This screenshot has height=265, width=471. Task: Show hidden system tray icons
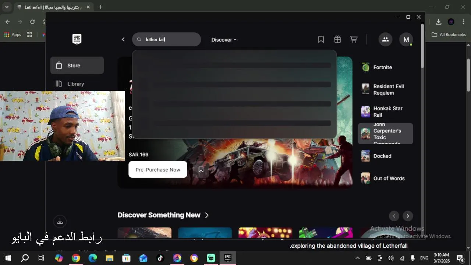pyautogui.click(x=357, y=258)
